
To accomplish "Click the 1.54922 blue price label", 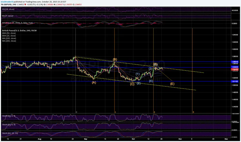I will 235,67.
